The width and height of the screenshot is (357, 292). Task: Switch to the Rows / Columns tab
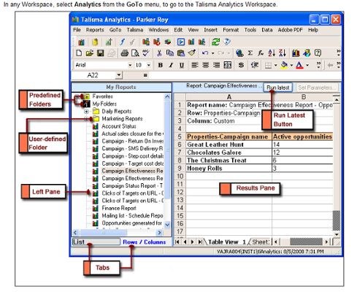pyautogui.click(x=144, y=242)
